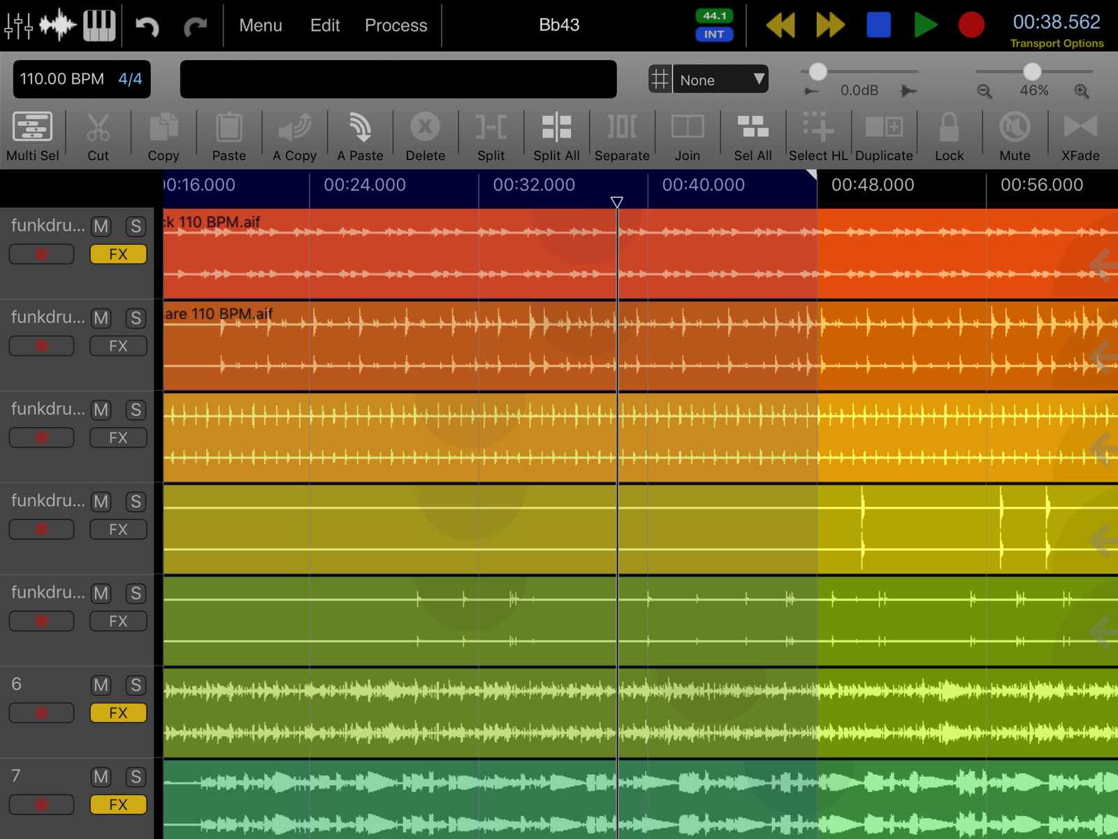Arm recording on the first funkdru track
This screenshot has height=839, width=1118.
(41, 254)
